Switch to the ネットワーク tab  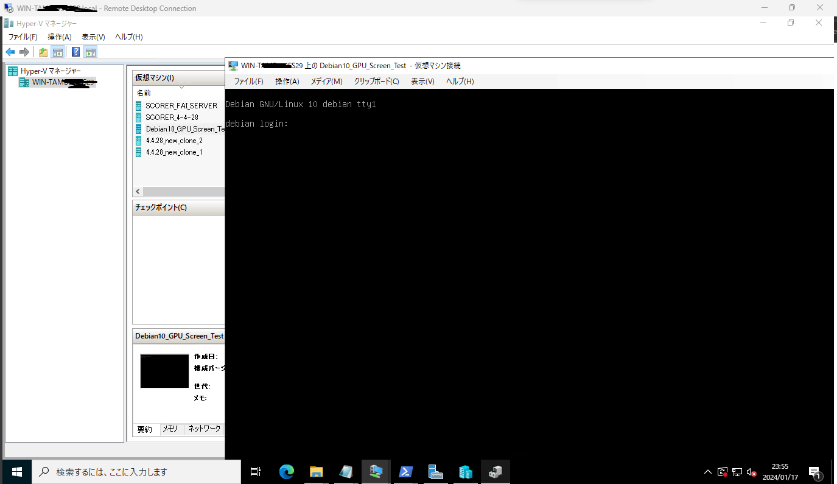pyautogui.click(x=205, y=429)
